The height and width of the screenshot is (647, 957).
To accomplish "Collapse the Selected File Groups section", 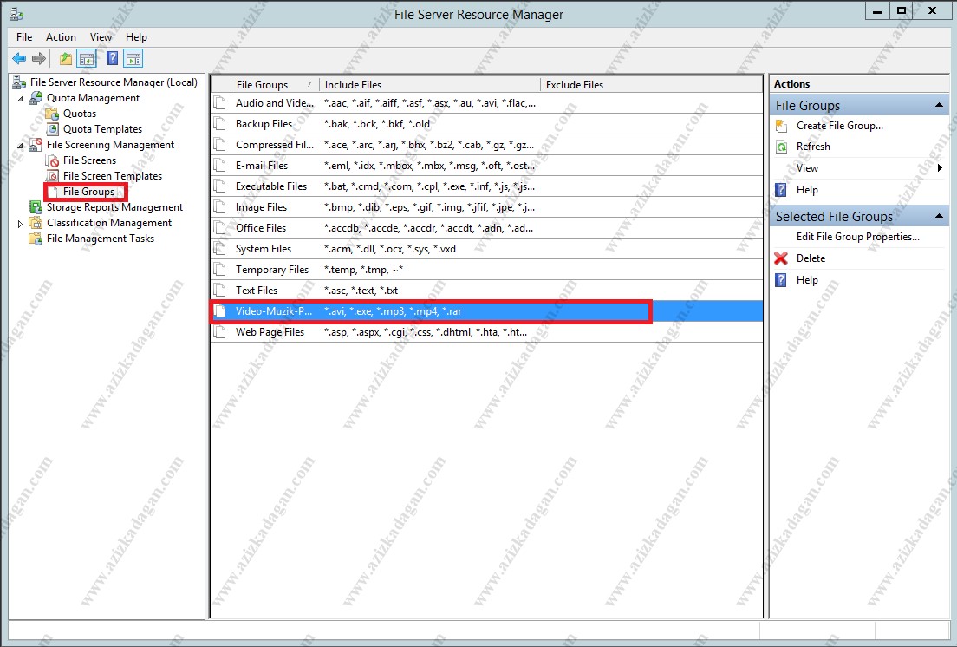I will 939,215.
